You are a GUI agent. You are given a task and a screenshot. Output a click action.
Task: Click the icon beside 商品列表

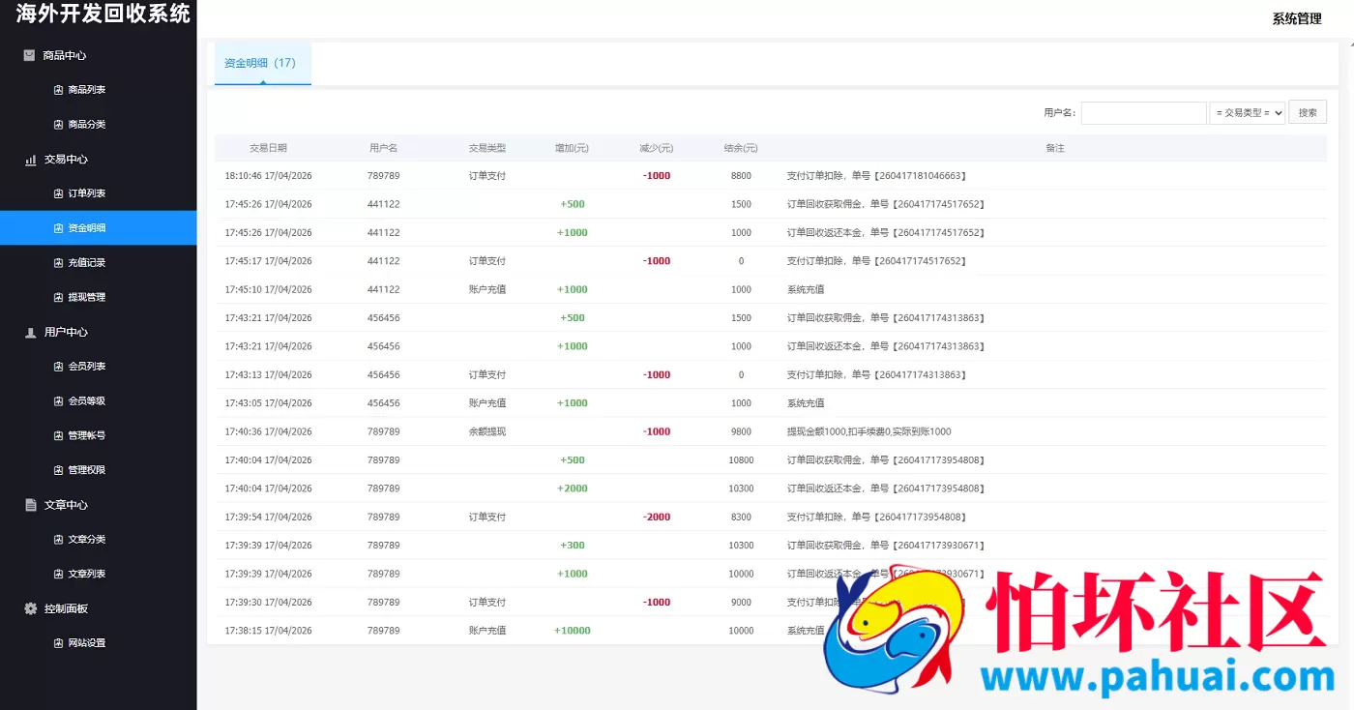click(58, 90)
